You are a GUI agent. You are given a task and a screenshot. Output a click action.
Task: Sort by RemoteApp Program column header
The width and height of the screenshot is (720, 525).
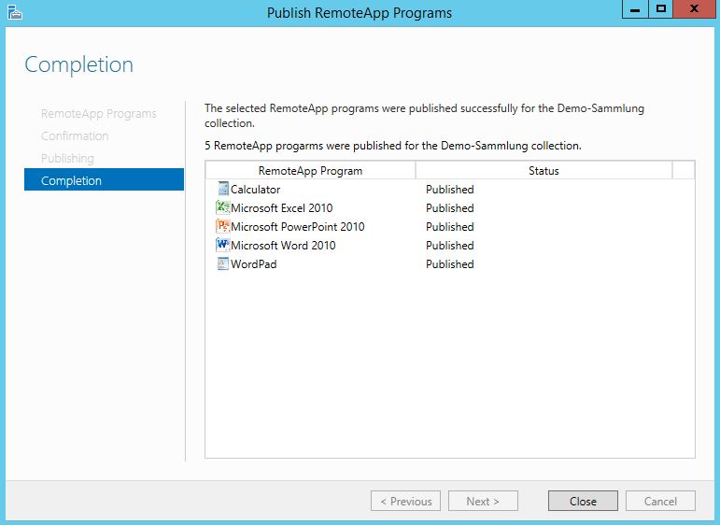[310, 171]
